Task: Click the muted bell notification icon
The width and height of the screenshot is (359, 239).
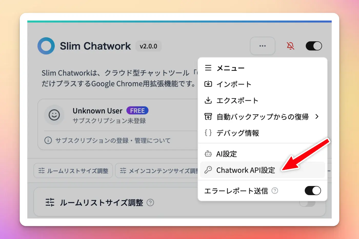Action: (x=290, y=46)
